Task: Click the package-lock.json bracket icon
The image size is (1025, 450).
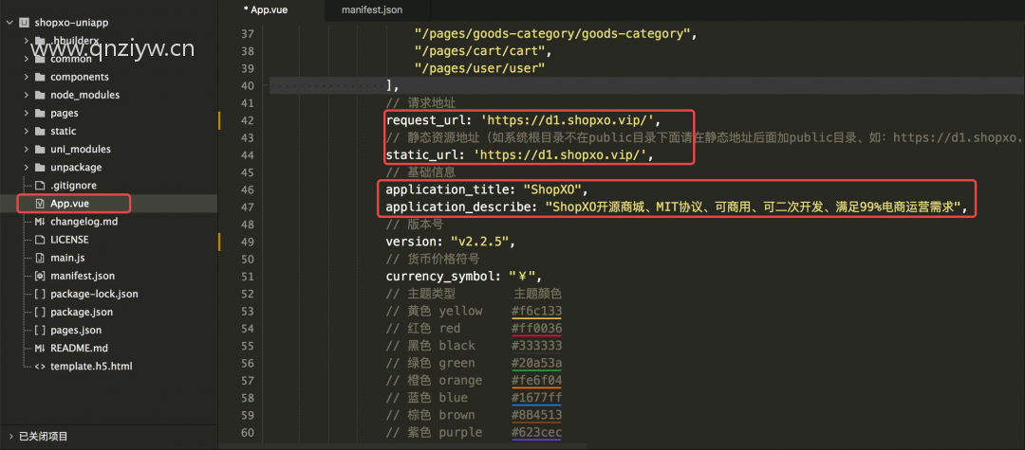Action: pyautogui.click(x=39, y=294)
